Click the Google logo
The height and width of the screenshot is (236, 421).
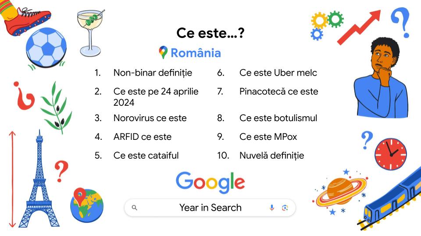tap(210, 182)
